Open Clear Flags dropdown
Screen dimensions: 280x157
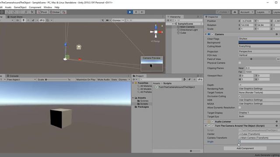click(259, 39)
